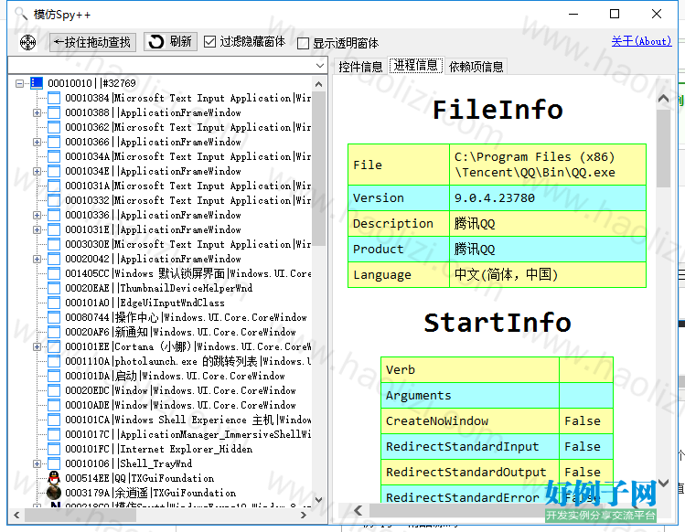Click window icon beside 00080744 操作中心
The width and height of the screenshot is (685, 532).
[x=54, y=317]
